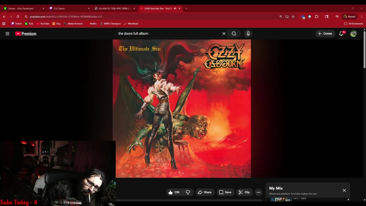This screenshot has height=206, width=366.
Task: Click the My Mix panel title
Action: 276,188
